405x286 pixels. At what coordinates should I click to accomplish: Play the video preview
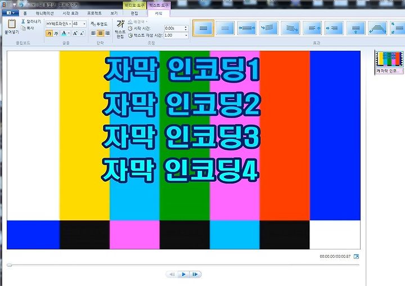click(x=183, y=274)
